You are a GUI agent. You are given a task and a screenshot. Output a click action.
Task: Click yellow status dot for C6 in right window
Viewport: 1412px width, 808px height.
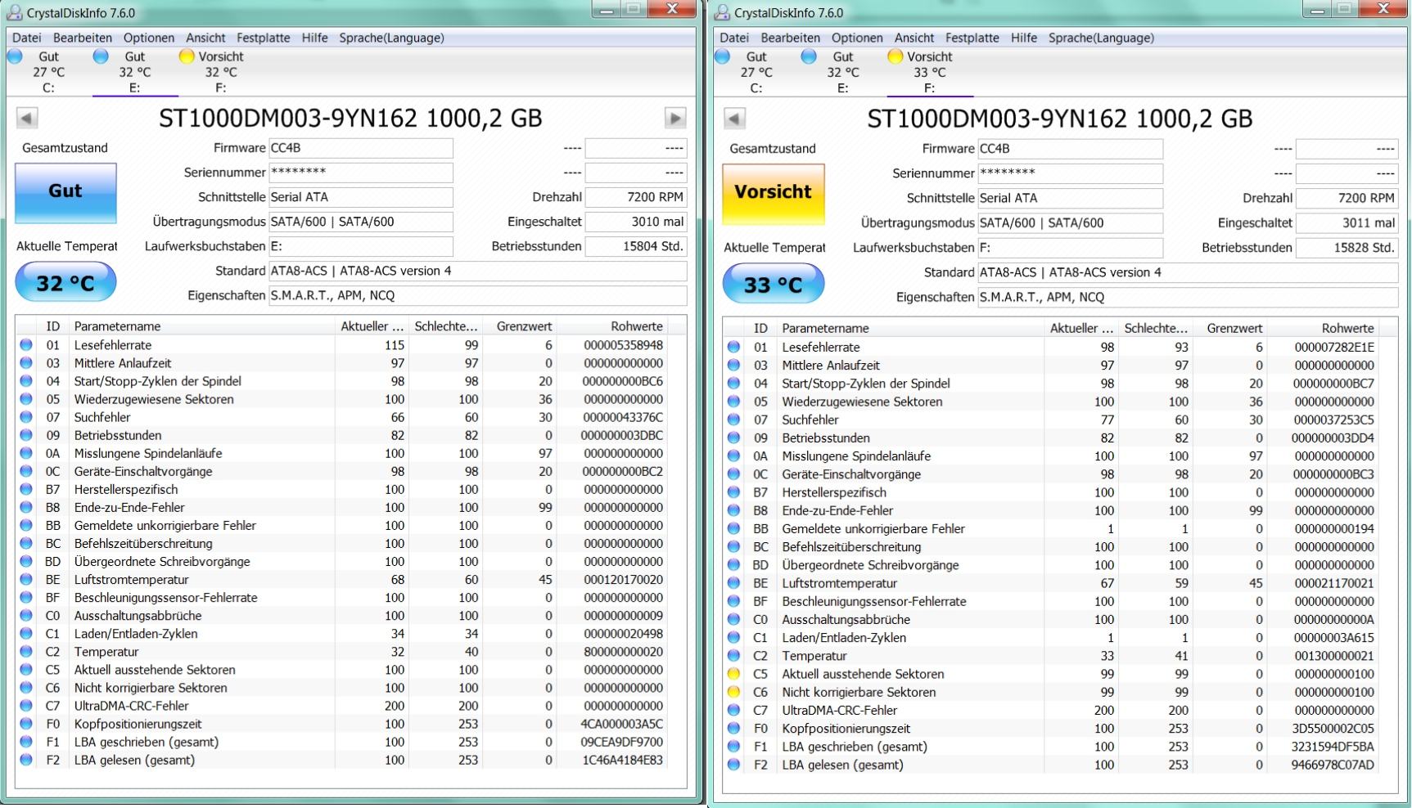(x=733, y=692)
